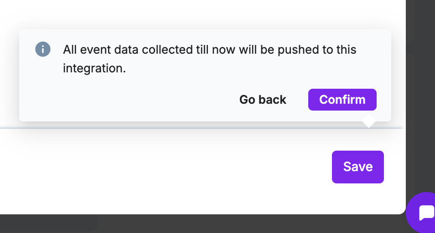Click the word "integration." in the notice
Image resolution: width=435 pixels, height=233 pixels.
(94, 69)
